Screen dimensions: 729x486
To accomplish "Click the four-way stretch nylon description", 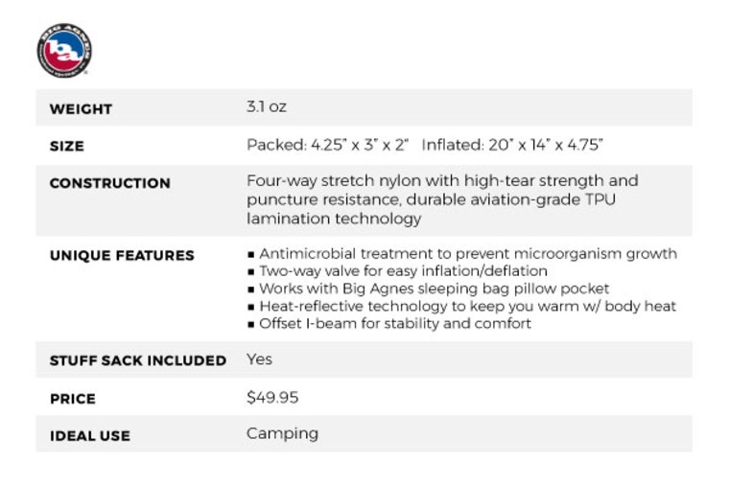I will tap(441, 199).
